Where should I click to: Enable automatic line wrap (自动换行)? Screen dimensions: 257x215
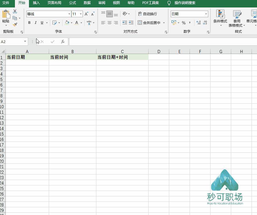click(147, 14)
